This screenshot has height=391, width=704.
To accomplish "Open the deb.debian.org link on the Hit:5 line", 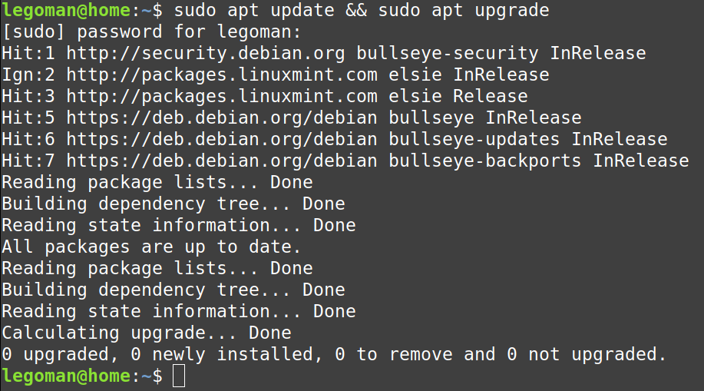I will click(222, 118).
